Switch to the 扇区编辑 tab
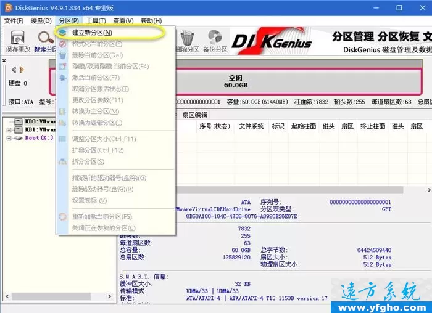The image size is (432, 313). pos(194,115)
